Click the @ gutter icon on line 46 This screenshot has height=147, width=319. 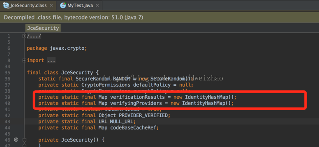coord(16,140)
